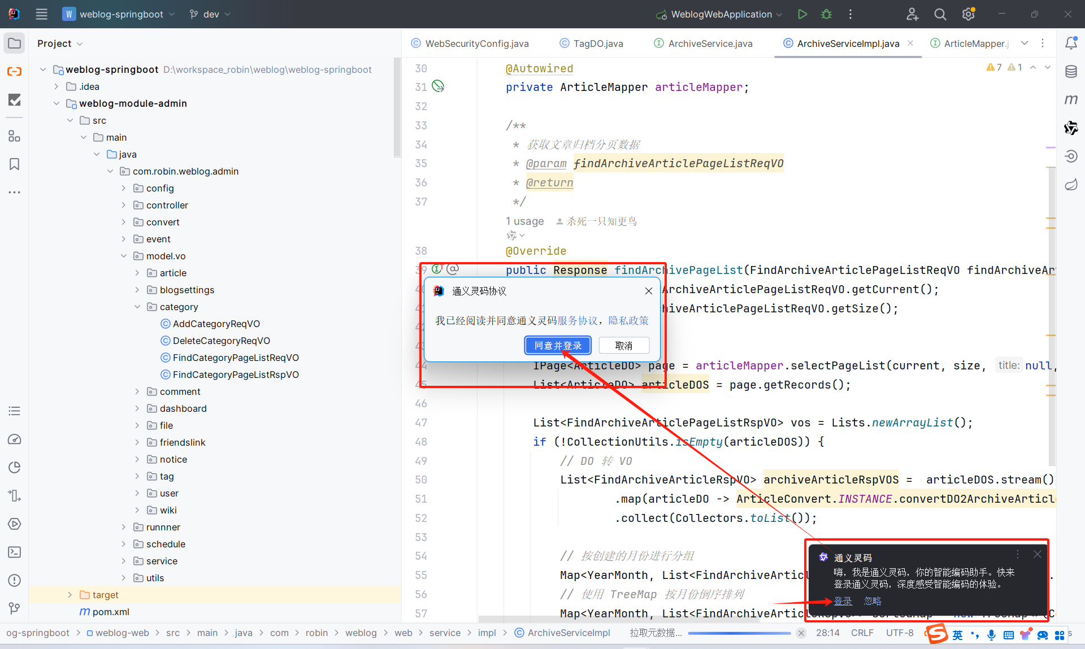The height and width of the screenshot is (649, 1085).
Task: Open the main hamburger menu
Action: 41,14
